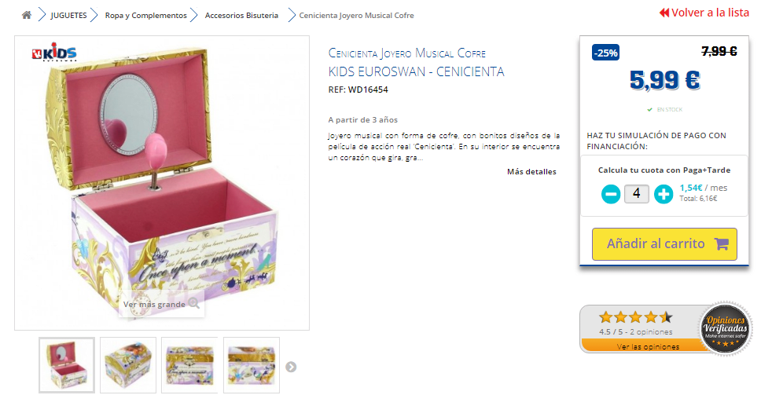This screenshot has width=772, height=417.
Task: Select second thumbnail showing closed chest
Action: click(128, 365)
